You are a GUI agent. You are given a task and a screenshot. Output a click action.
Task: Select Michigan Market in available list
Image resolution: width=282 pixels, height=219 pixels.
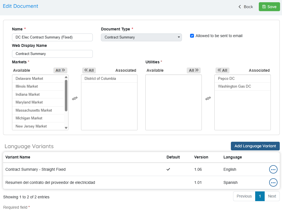(x=38, y=118)
